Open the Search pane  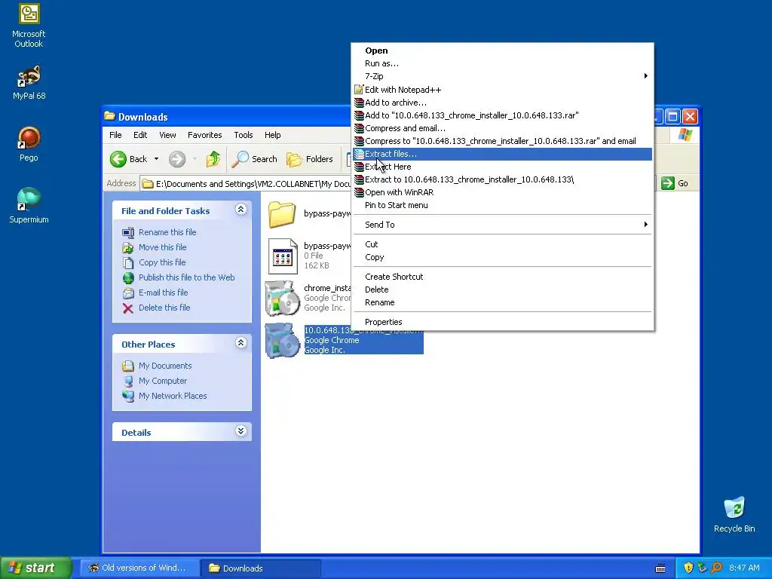[255, 159]
